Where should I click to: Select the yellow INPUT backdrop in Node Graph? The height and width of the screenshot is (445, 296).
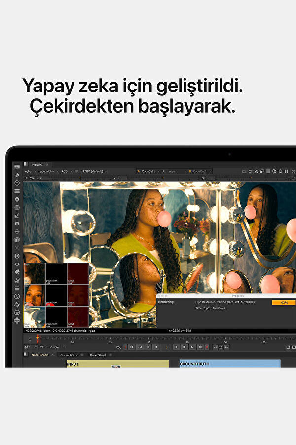click(x=118, y=364)
